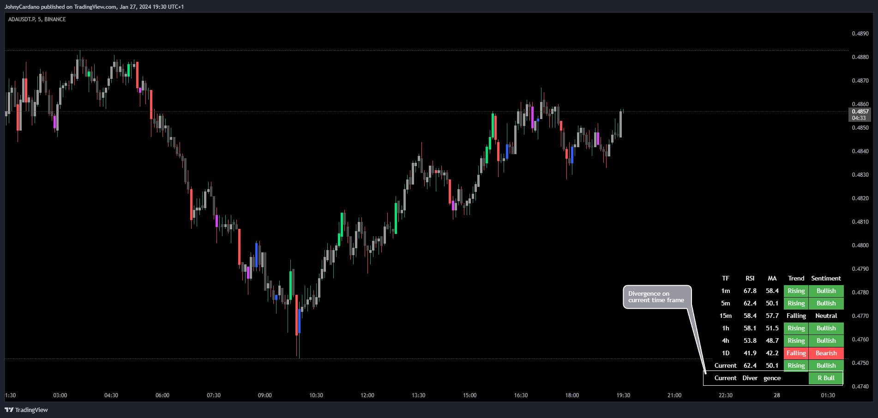Click the Current row Bullish sentiment cell
Image resolution: width=878 pixels, height=418 pixels.
pos(826,365)
